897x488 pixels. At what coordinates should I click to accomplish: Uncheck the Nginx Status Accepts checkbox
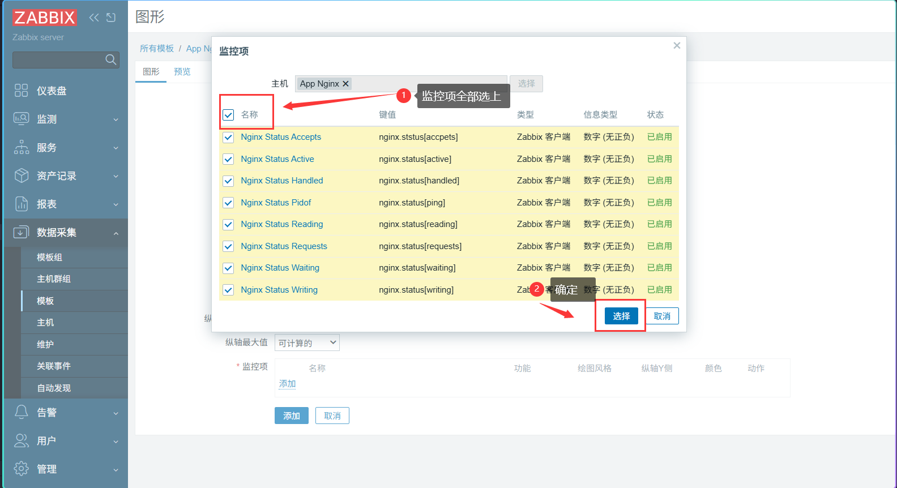[x=228, y=137]
